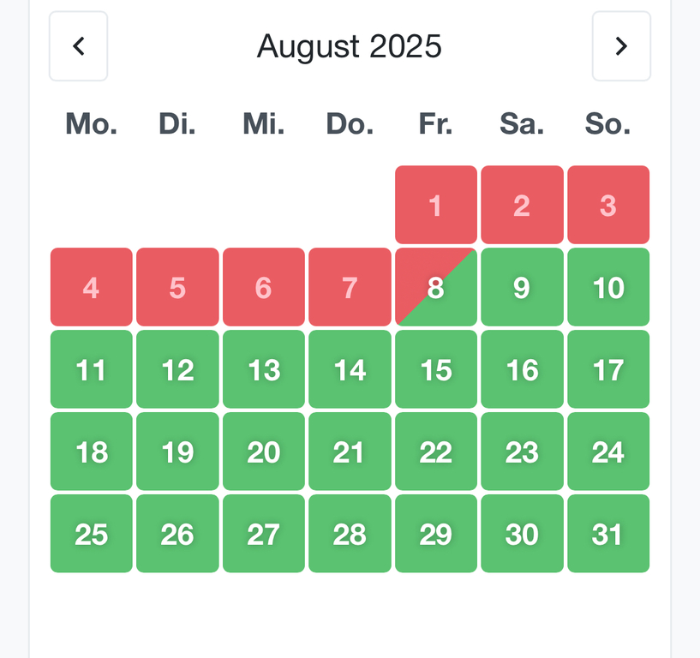Choose Tuesday August 19
The width and height of the screenshot is (700, 658).
[x=177, y=452]
